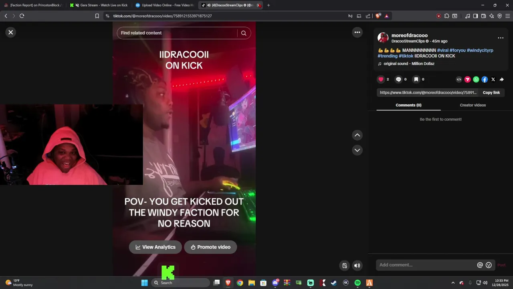Expand more share options arrow
The width and height of the screenshot is (513, 289).
pos(501,79)
